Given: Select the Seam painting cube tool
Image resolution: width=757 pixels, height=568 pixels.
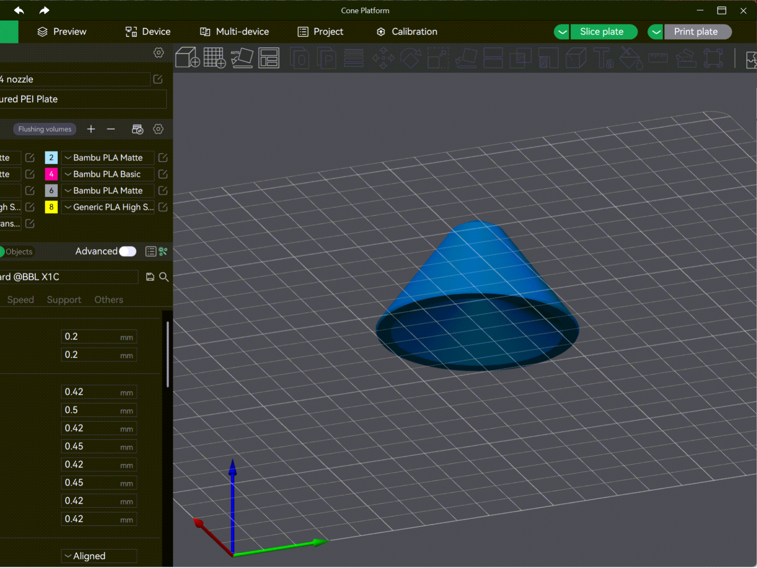Looking at the screenshot, I should click(576, 58).
